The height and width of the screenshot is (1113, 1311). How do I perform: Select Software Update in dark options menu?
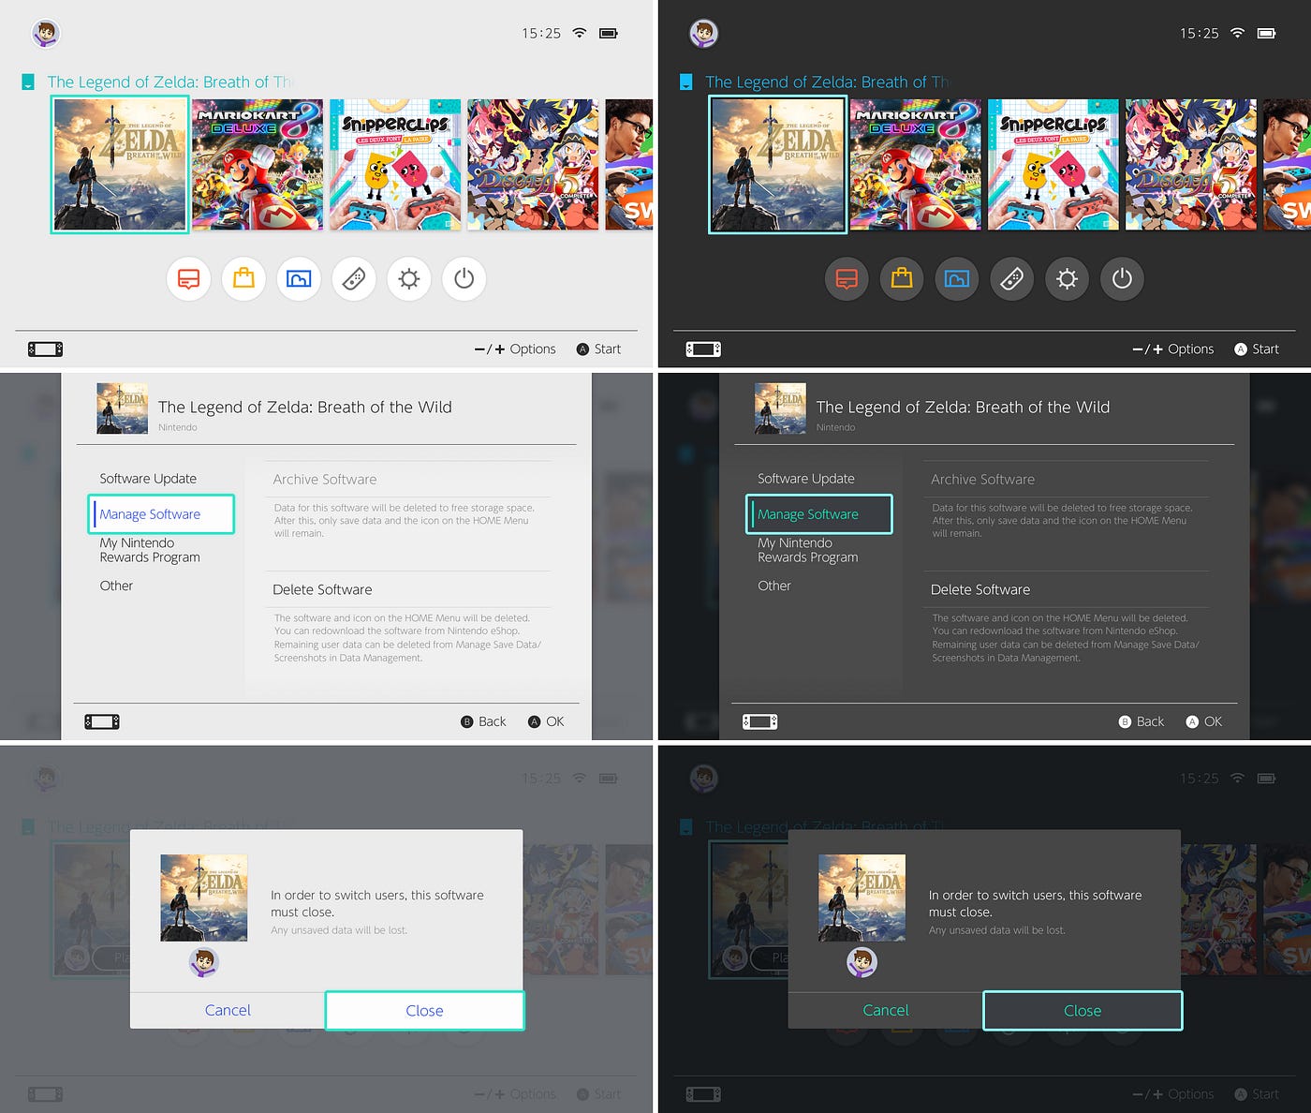pyautogui.click(x=806, y=479)
